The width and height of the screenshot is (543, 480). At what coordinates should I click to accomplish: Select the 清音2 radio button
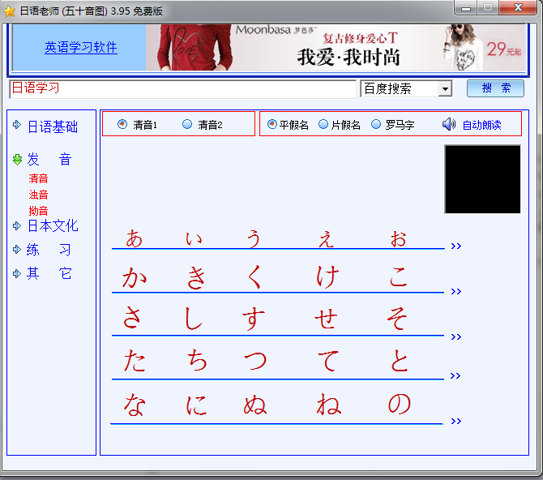coord(187,124)
